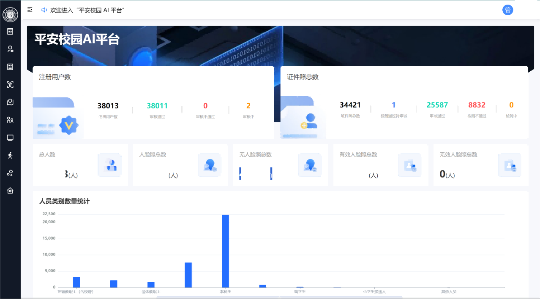Screen dimensions: 540x299
Task: Click the document list icon in sidebar
Action: [x=10, y=67]
